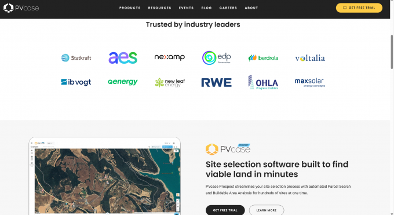The image size is (394, 215).
Task: Click the EDP Renewables logo
Action: (x=216, y=58)
